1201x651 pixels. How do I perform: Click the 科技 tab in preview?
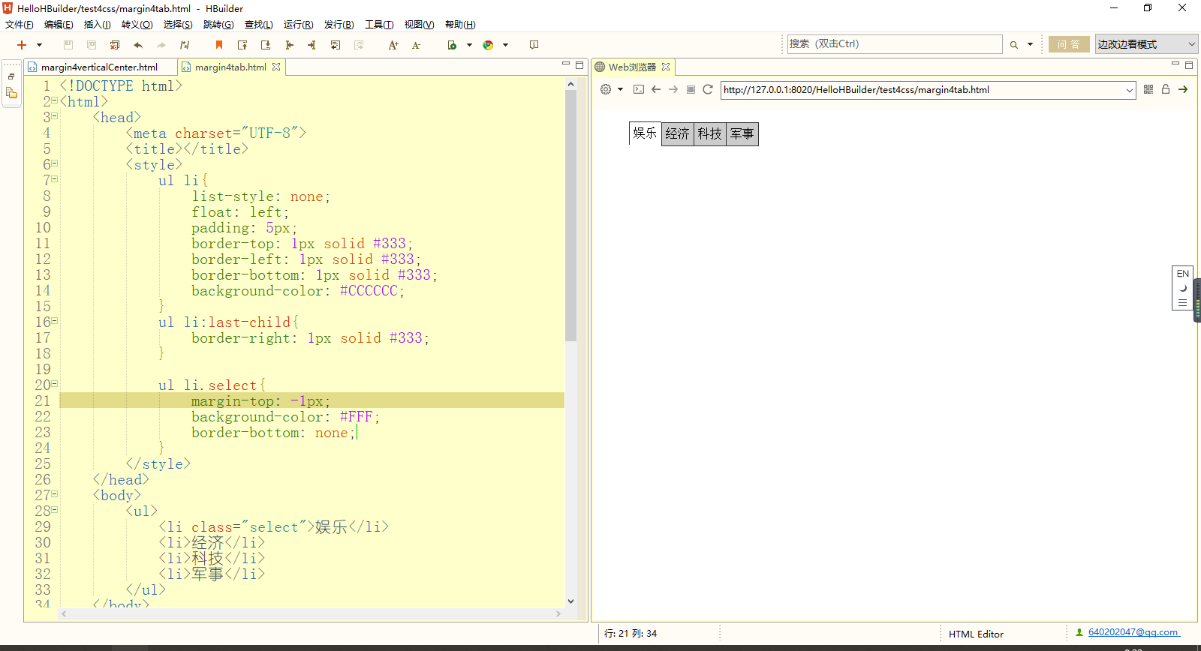(x=710, y=134)
